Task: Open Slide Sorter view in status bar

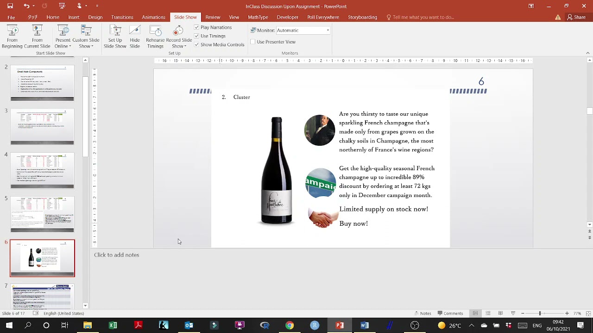Action: (488, 313)
